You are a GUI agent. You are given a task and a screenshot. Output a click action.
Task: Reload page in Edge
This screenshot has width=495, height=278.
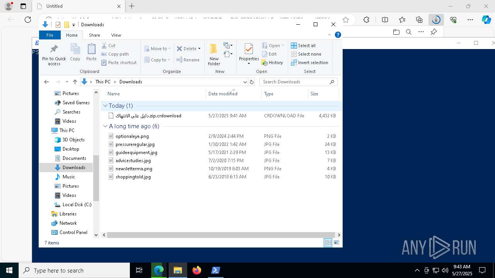click(x=28, y=20)
